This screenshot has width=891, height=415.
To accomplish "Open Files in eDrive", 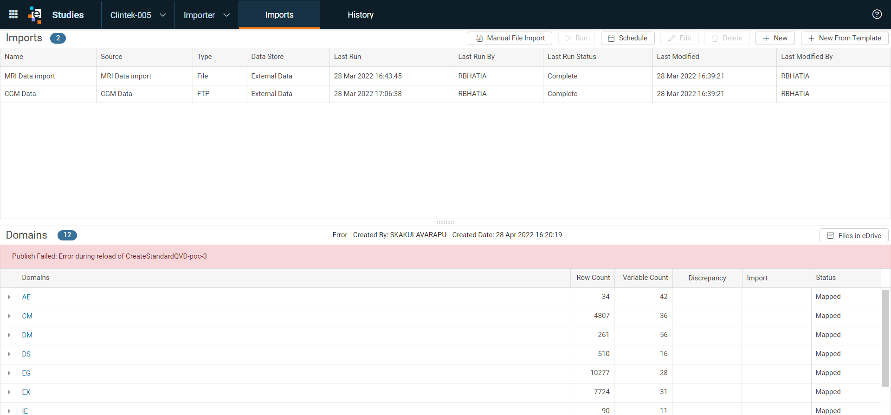I will pos(854,235).
